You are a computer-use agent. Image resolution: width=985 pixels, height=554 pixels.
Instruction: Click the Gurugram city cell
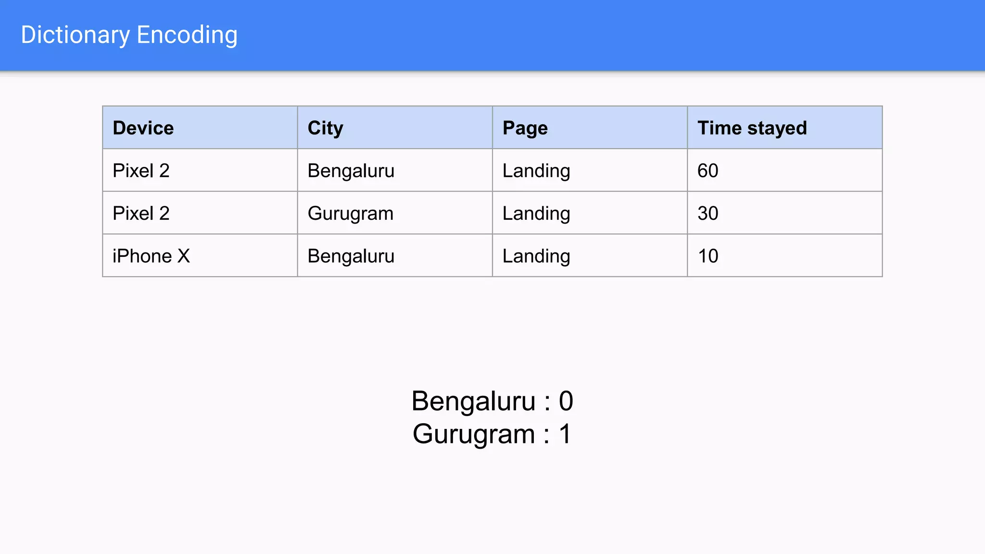pos(350,214)
